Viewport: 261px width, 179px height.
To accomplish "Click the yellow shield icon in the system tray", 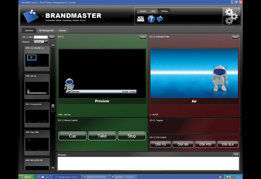I will point(230,177).
